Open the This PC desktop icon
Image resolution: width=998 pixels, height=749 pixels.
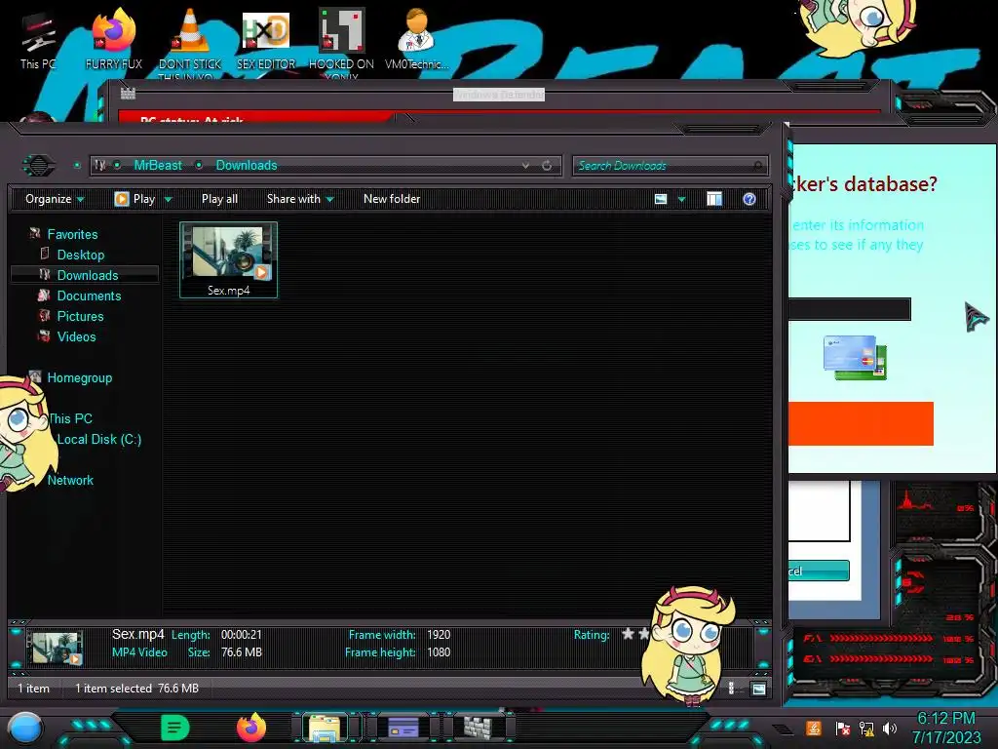(x=38, y=39)
